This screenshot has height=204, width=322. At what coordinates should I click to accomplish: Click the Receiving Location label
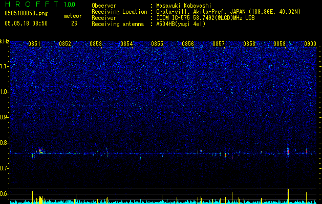pyautogui.click(x=119, y=12)
